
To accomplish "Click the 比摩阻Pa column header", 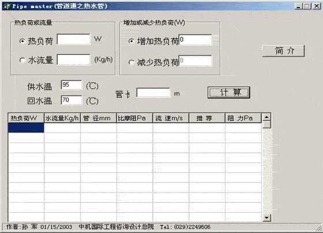I will click(x=135, y=118).
